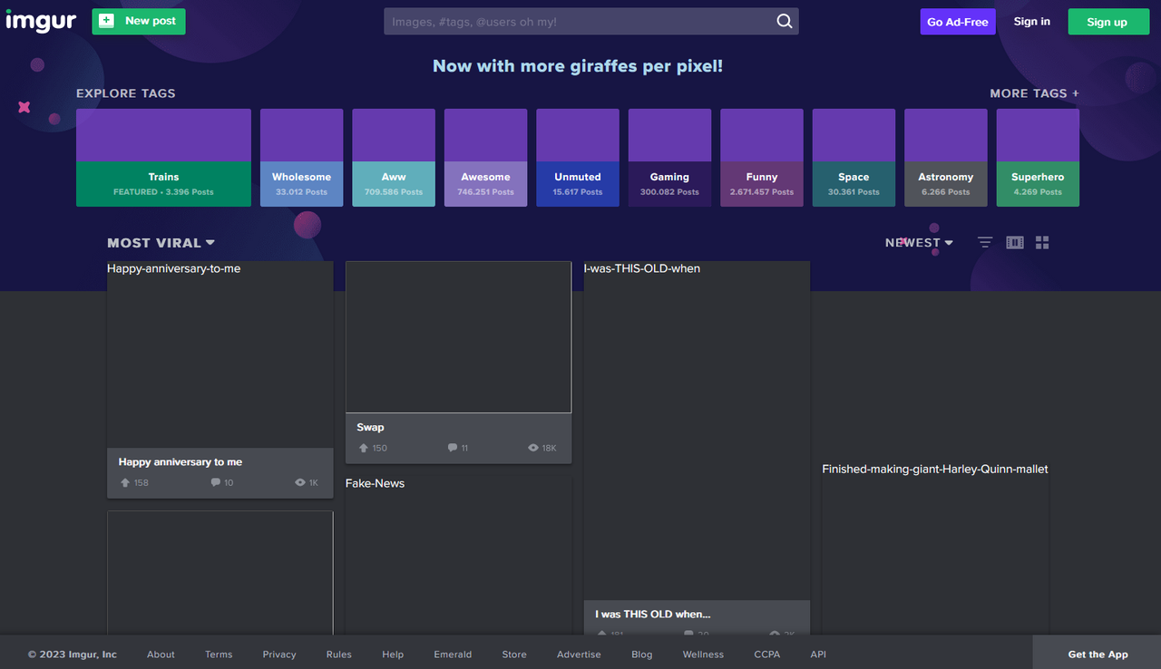This screenshot has height=669, width=1161.
Task: Click comments icon on Happy anniversary post
Action: pos(216,483)
